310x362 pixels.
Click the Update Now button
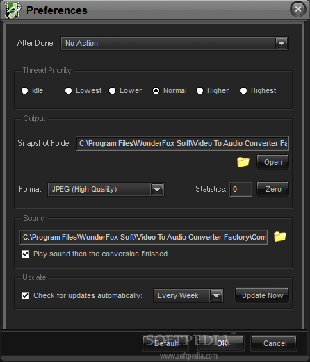(262, 295)
